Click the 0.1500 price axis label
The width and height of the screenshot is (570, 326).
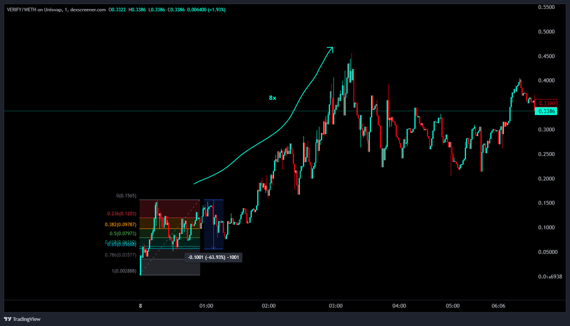coord(546,203)
